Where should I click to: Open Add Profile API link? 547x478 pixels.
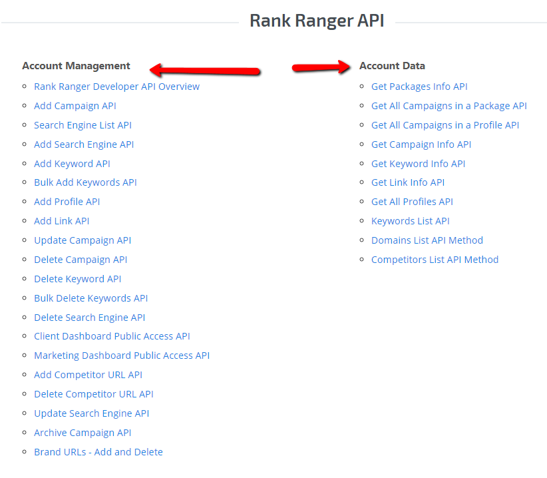coord(67,202)
